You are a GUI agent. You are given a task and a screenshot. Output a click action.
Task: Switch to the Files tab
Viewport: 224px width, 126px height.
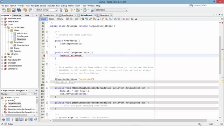pyautogui.click(x=27, y=15)
